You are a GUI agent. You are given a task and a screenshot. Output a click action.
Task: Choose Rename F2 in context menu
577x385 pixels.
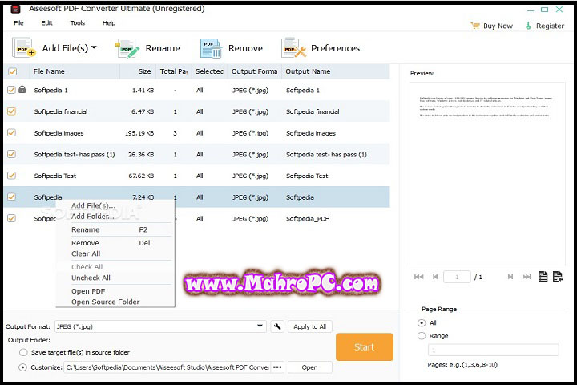[115, 229]
